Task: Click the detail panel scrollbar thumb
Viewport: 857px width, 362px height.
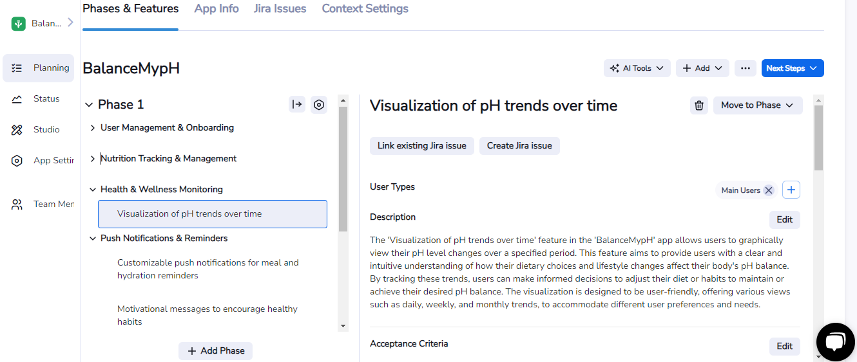Action: point(818,138)
